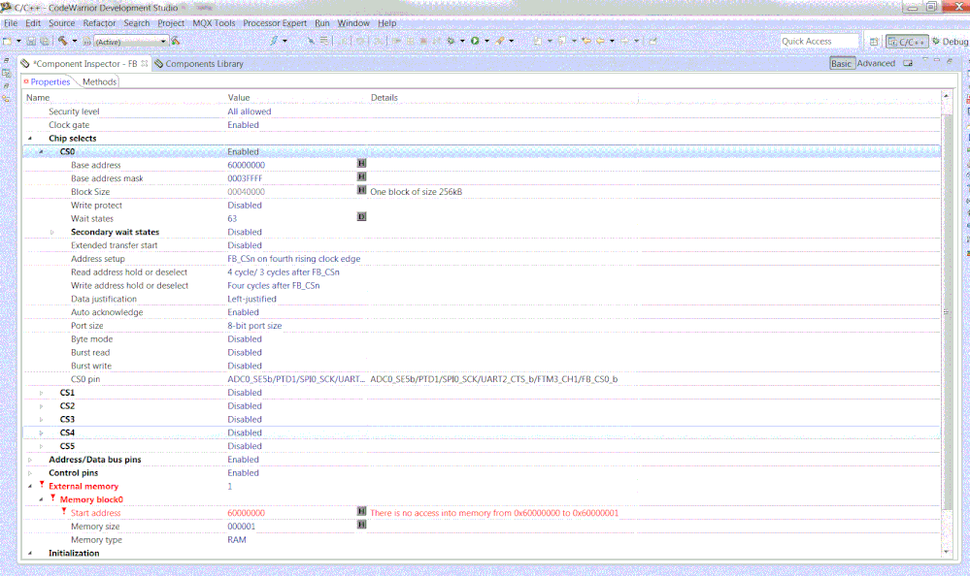The height and width of the screenshot is (576, 970).
Task: Collapse the Memory block0 node
Action: point(41,500)
